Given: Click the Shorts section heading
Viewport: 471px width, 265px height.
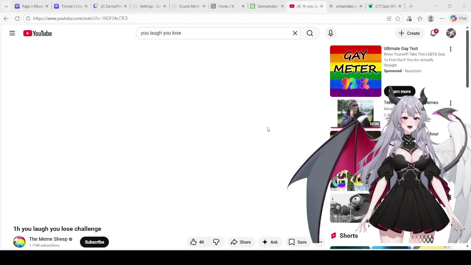Looking at the screenshot, I should [x=348, y=236].
